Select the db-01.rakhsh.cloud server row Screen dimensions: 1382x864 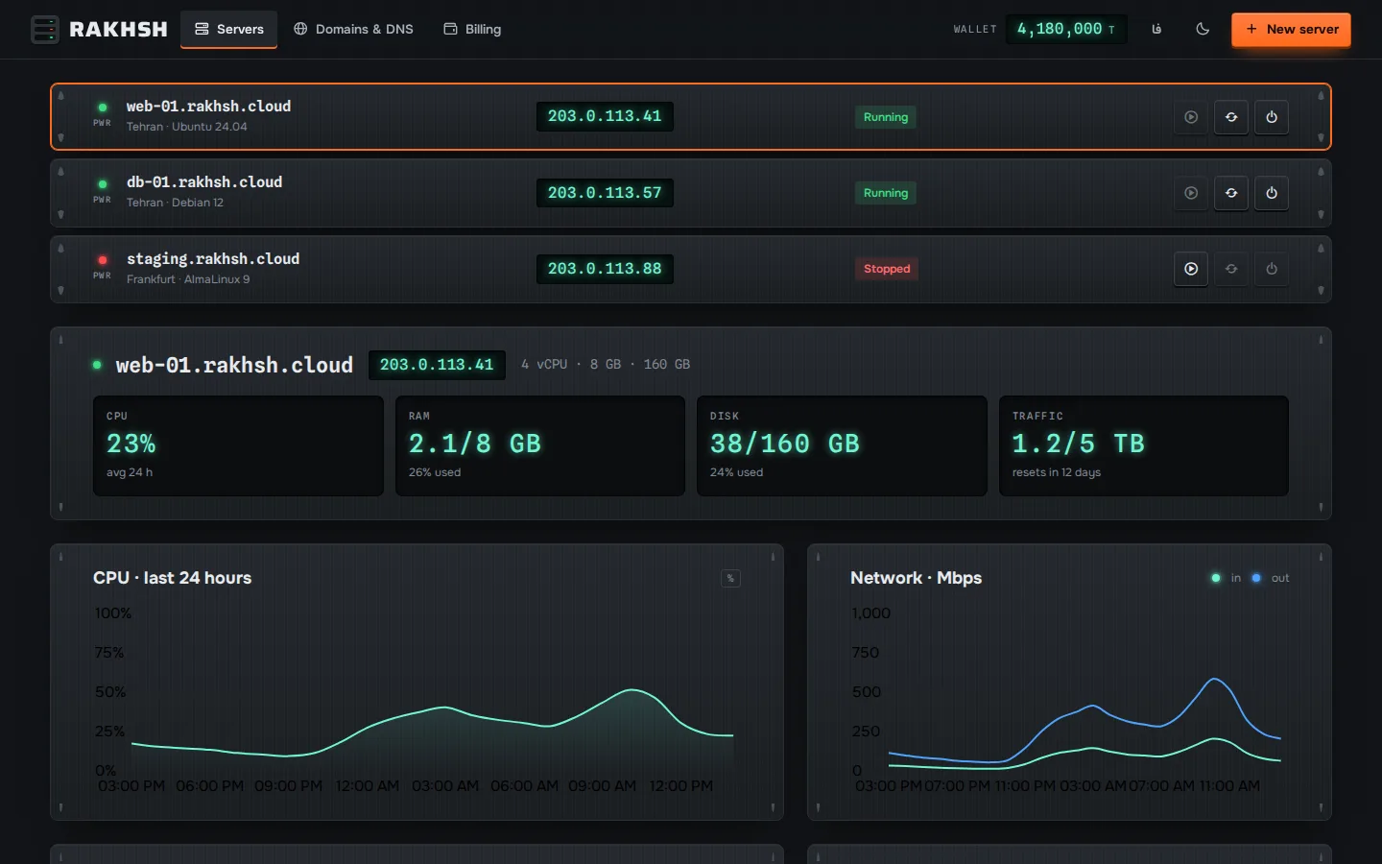691,193
